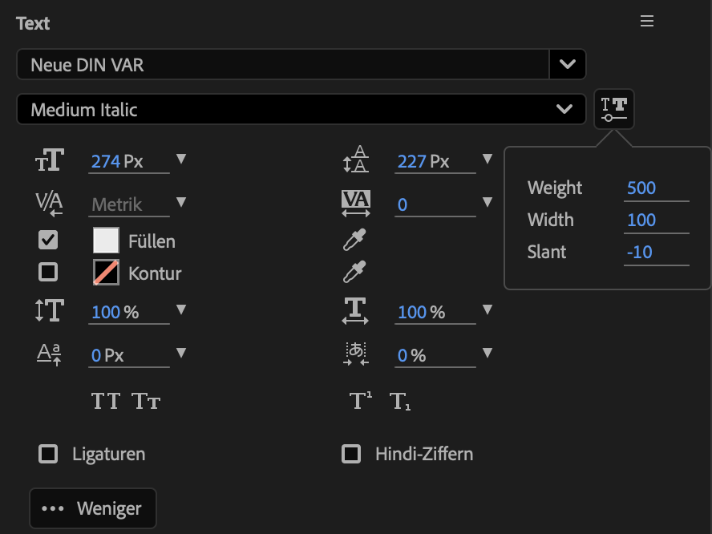Screen dimensions: 712x534
Task: Click the Weniger button
Action: point(93,508)
